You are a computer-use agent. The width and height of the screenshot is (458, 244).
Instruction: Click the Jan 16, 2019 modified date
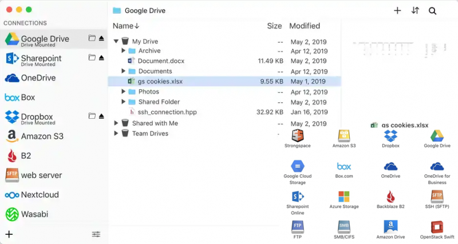[309, 112]
